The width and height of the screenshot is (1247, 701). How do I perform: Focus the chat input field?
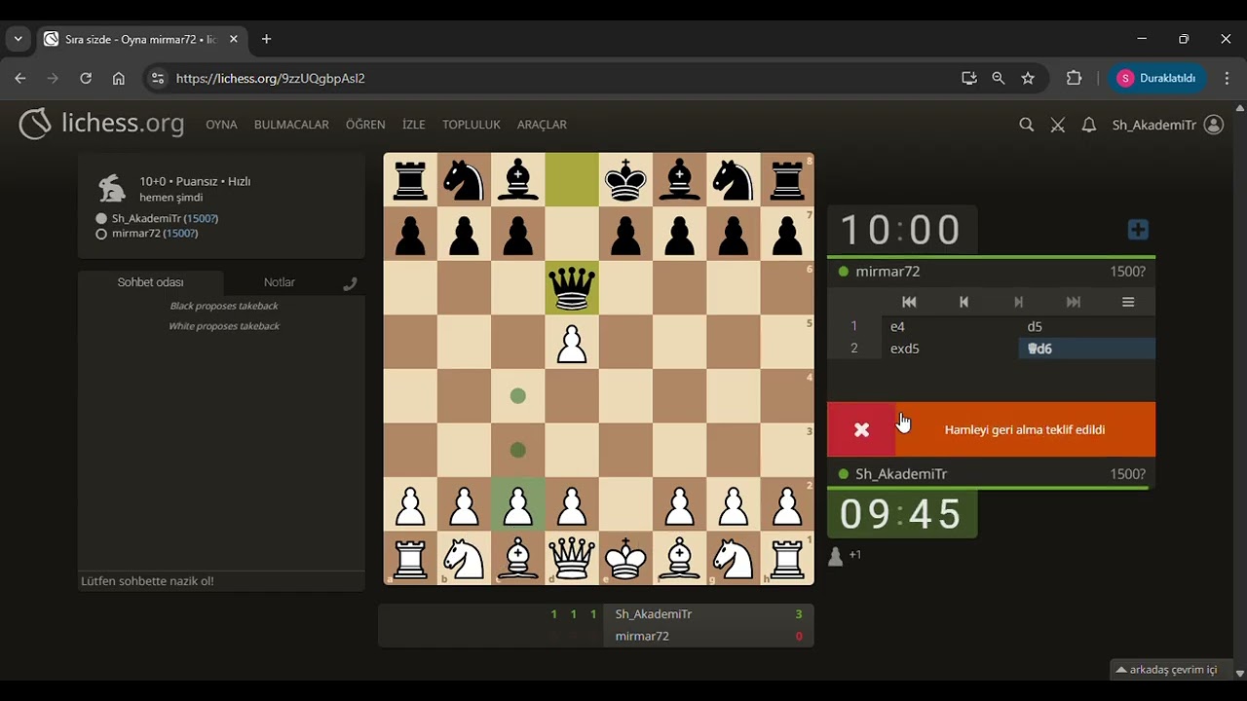pyautogui.click(x=221, y=581)
